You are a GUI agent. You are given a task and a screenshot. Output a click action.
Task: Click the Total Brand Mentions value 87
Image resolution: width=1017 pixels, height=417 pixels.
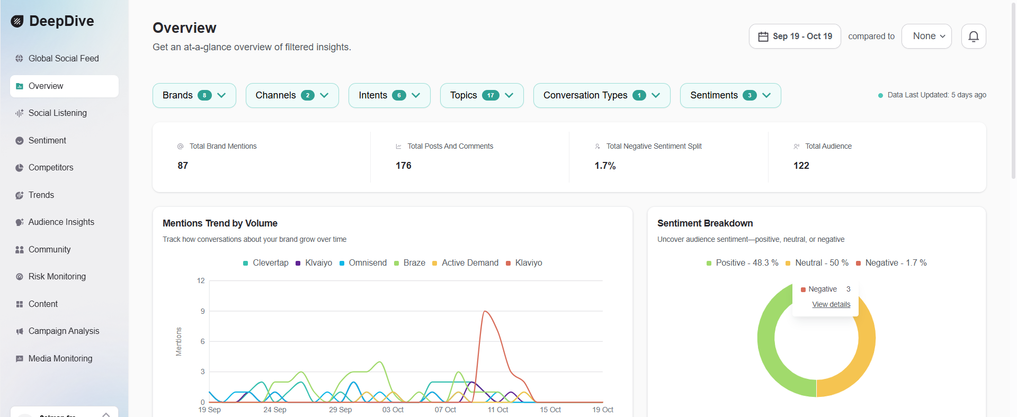183,166
